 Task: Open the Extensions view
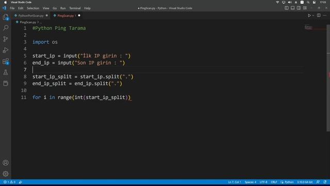click(x=6, y=61)
